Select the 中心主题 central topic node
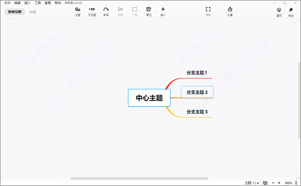The image size is (301, 186). click(x=149, y=98)
